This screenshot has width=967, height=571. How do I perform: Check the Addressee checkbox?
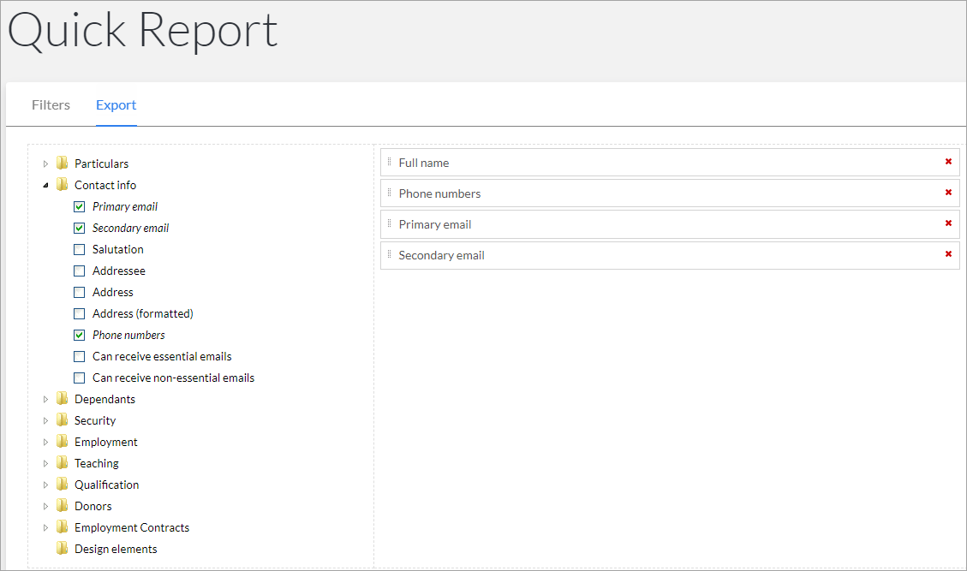tap(79, 271)
